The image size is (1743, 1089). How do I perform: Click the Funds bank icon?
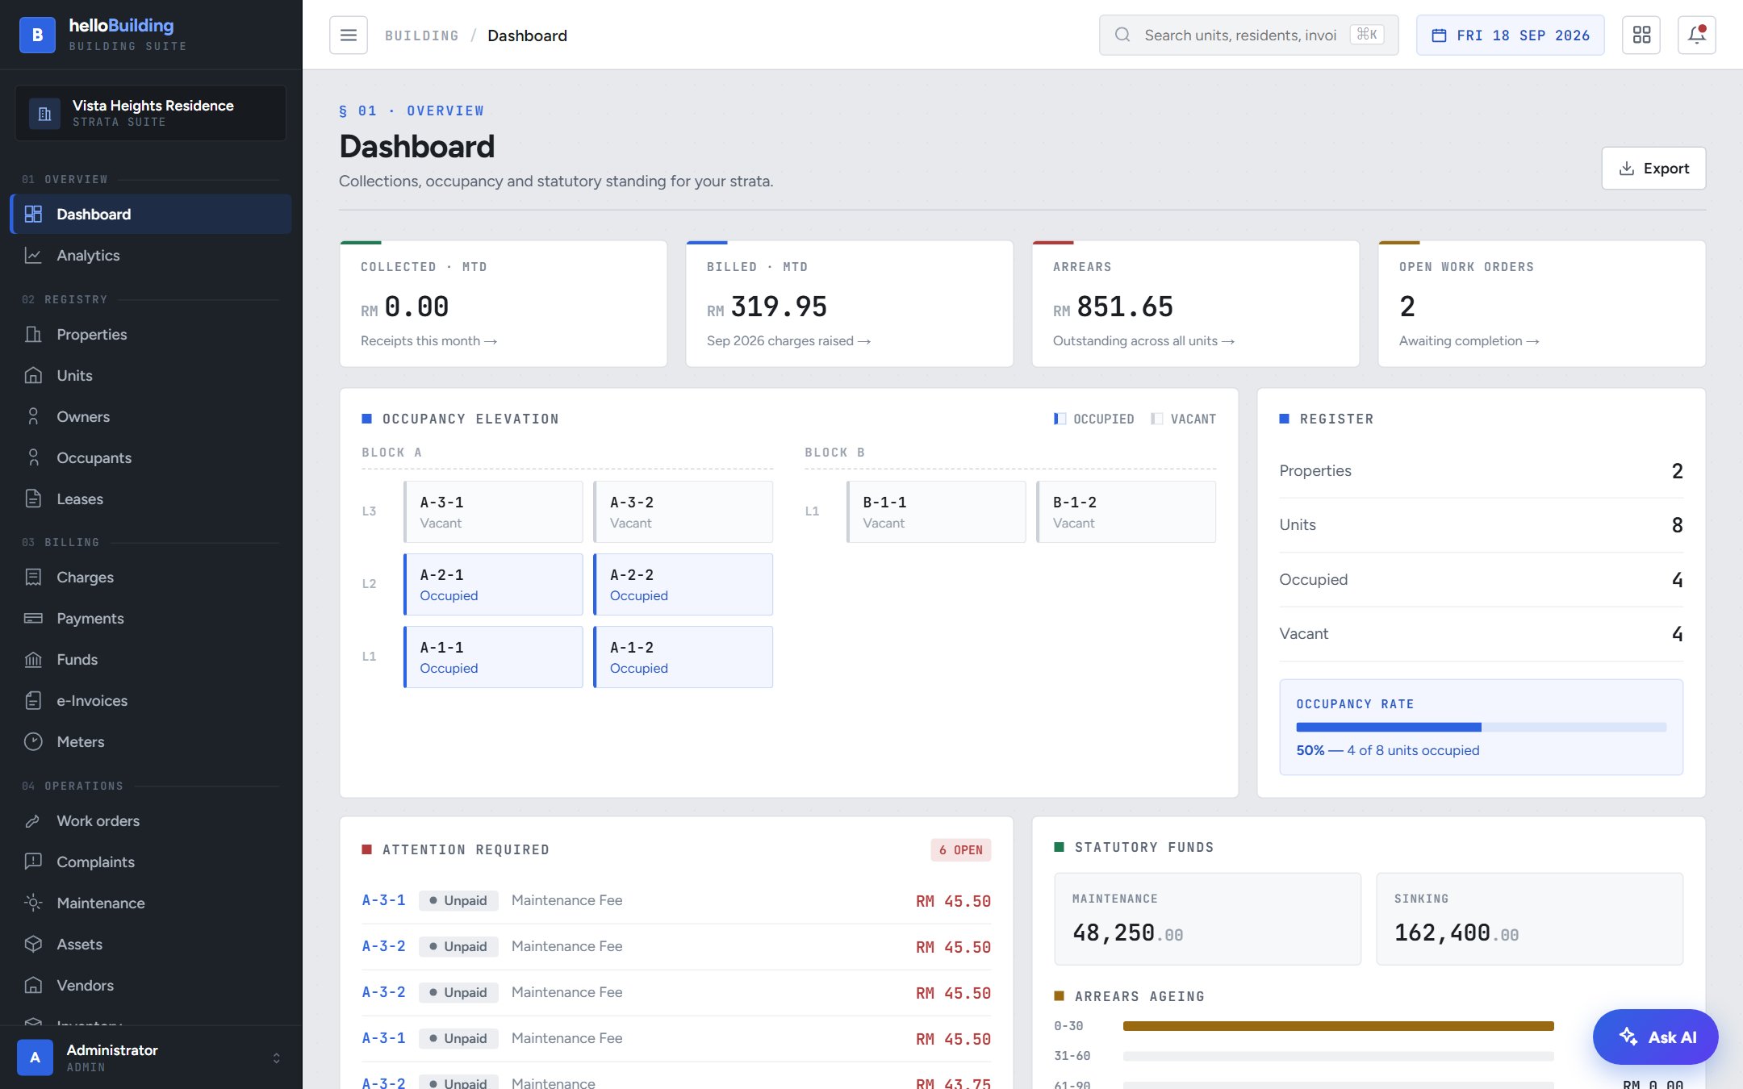[33, 659]
